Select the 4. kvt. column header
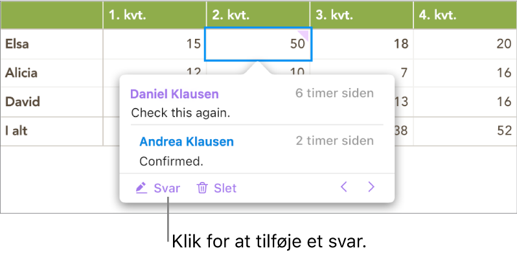This screenshot has width=517, height=255. [465, 16]
